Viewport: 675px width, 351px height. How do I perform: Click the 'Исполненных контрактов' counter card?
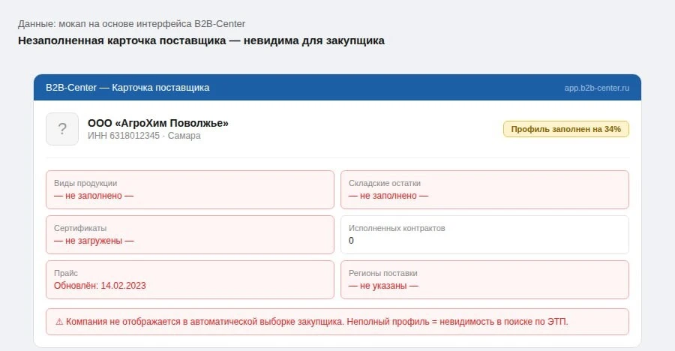click(484, 235)
